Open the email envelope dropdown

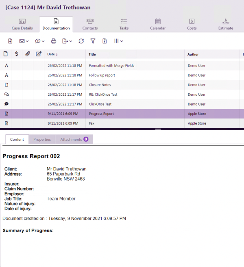24,41
